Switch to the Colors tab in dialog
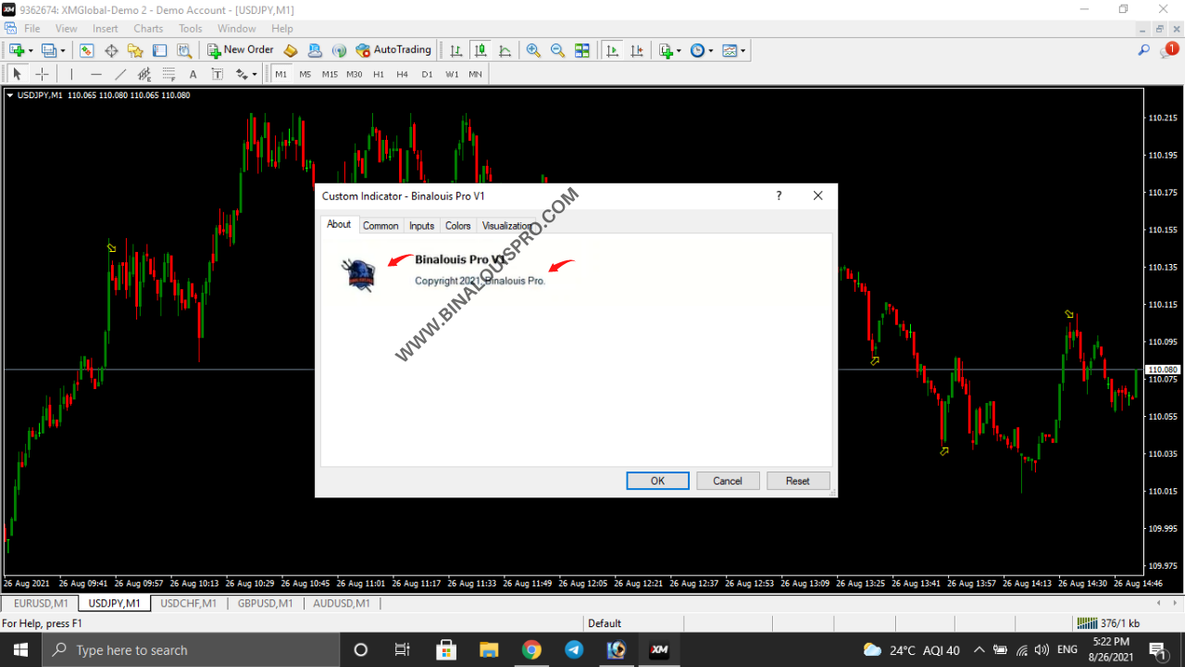Viewport: 1185px width, 667px height. coord(458,225)
